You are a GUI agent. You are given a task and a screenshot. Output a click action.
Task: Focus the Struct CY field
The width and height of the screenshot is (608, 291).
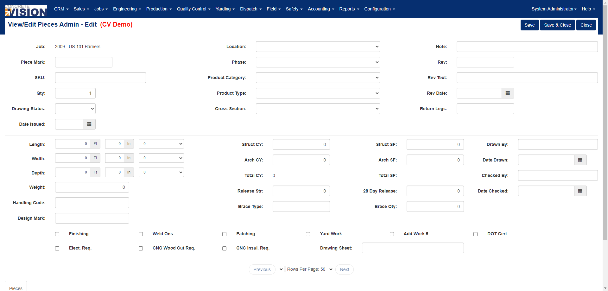click(x=301, y=144)
